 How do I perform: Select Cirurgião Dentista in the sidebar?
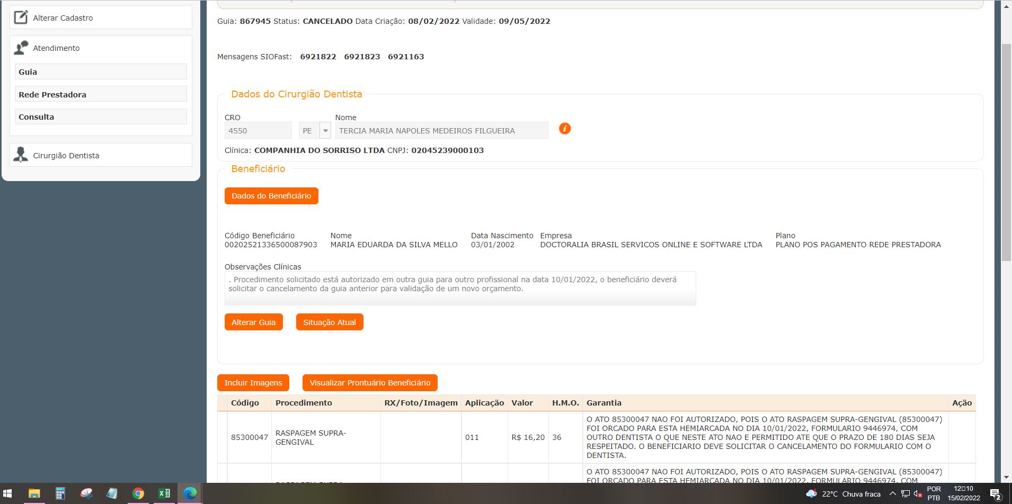tap(101, 155)
